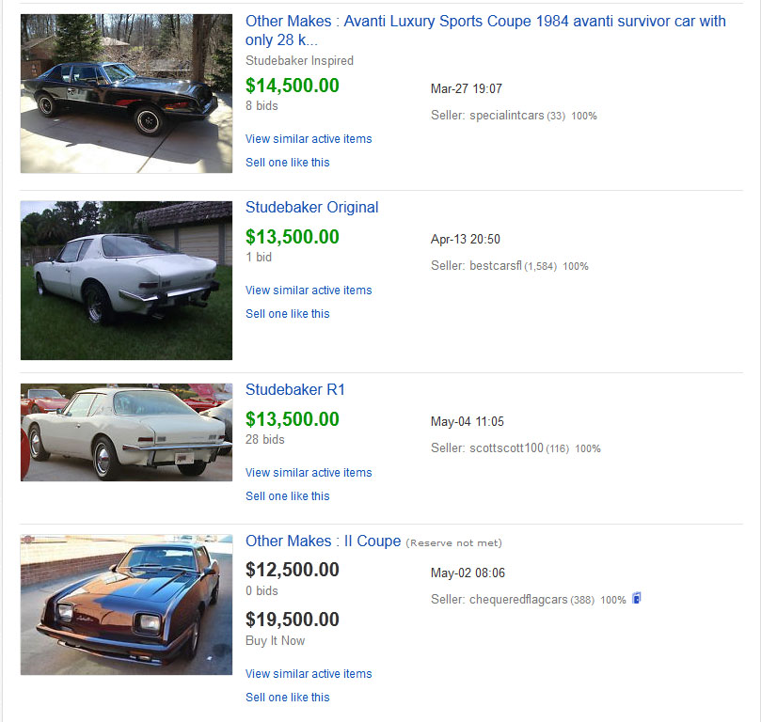The height and width of the screenshot is (722, 761).
Task: Click Sell one like this under II Coupe
Action: (x=287, y=698)
